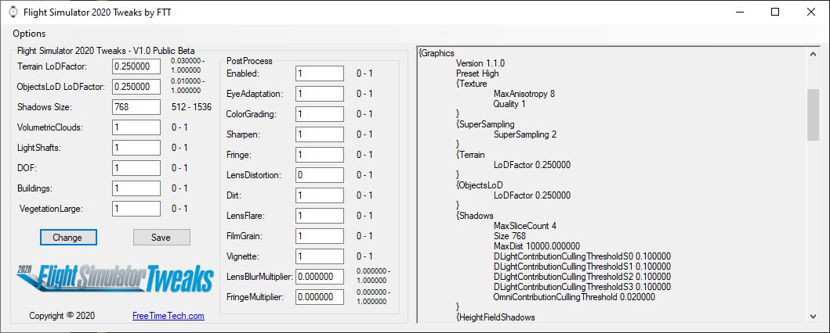The height and width of the screenshot is (333, 830).
Task: Select the FilmGrain input field
Action: click(320, 236)
